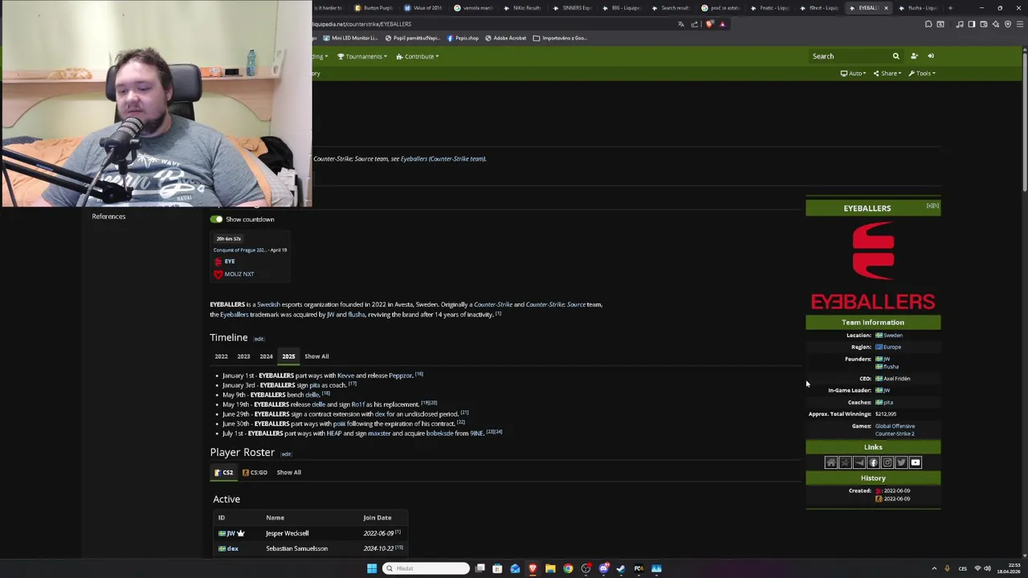This screenshot has width=1028, height=578.
Task: Open the Twitter link icon
Action: tap(901, 462)
